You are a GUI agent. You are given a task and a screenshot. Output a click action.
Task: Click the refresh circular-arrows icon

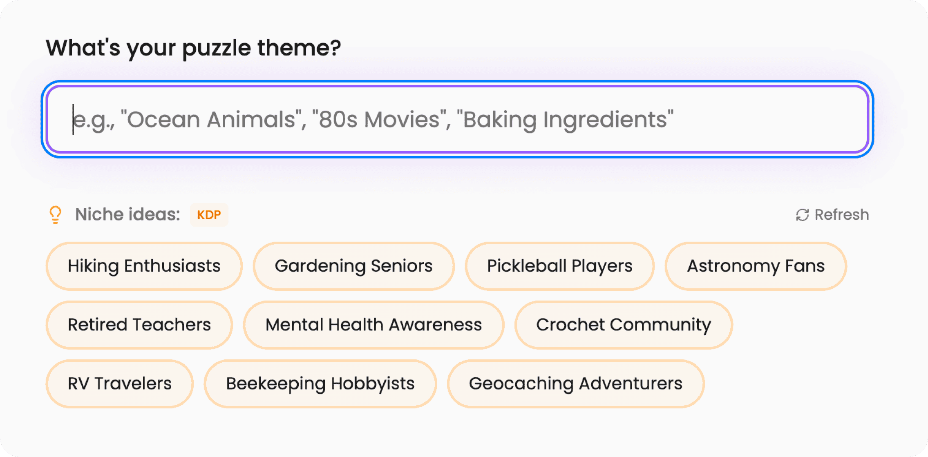tap(802, 214)
